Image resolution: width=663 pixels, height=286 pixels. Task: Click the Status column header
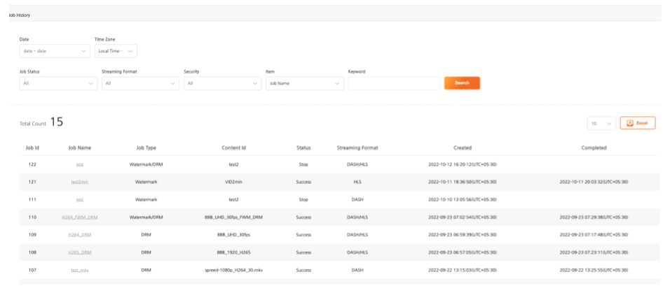[303, 148]
